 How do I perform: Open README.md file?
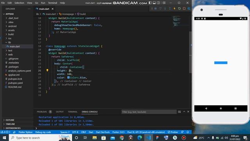pos(15,87)
